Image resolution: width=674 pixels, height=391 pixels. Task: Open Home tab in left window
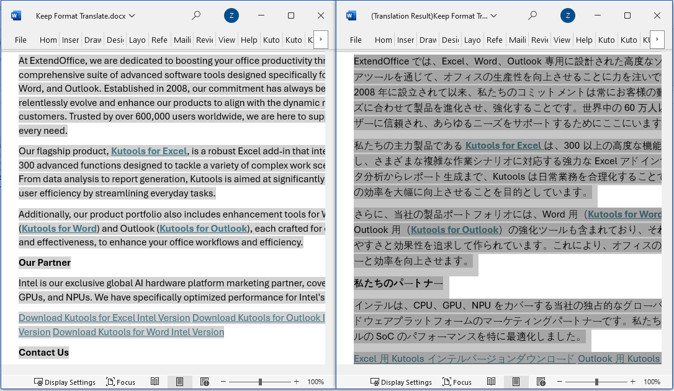(x=48, y=40)
